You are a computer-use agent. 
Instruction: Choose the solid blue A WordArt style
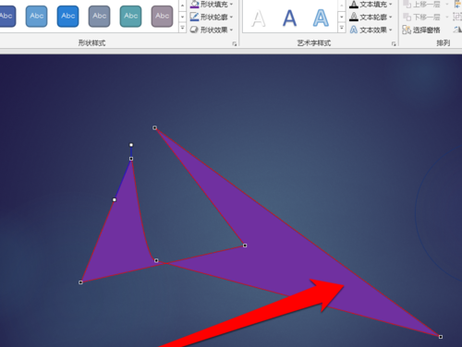289,18
